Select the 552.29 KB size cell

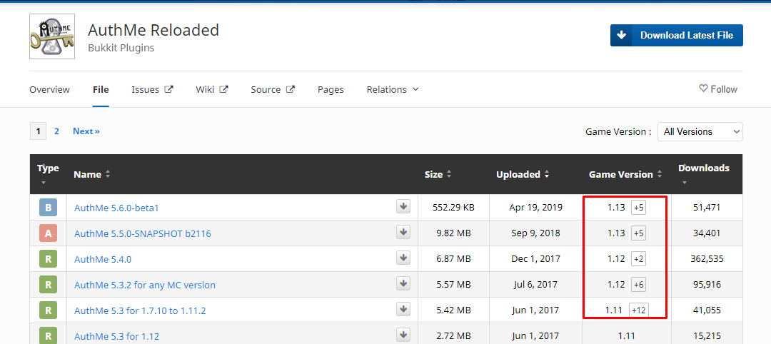click(453, 208)
